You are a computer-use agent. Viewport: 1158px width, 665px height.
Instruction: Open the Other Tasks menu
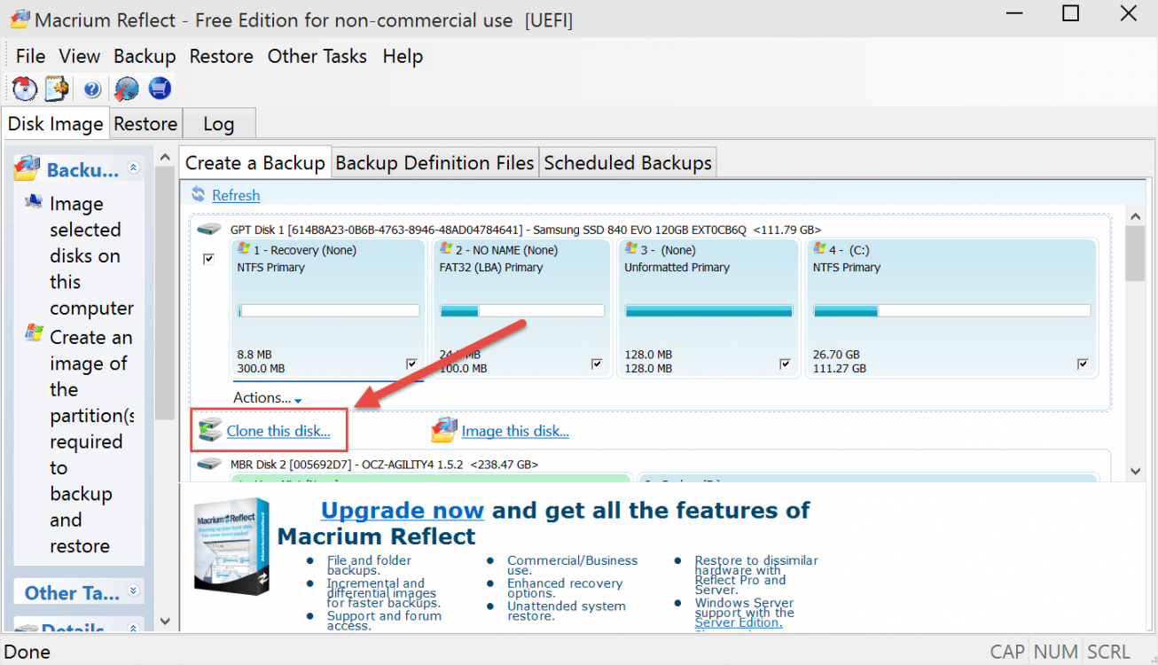(x=317, y=56)
